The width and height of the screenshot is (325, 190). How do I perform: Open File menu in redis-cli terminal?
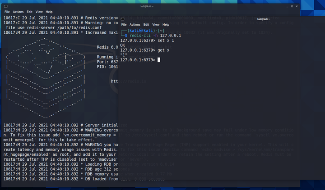tap(124, 25)
